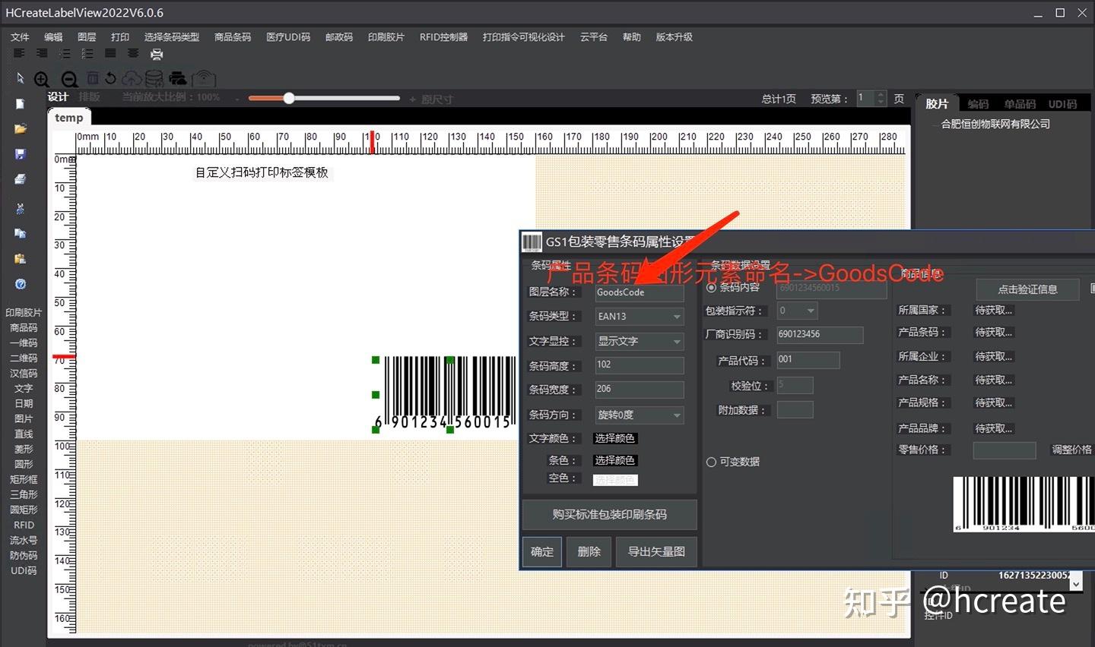Pick a bar color via 条色 选择颜色
Image resolution: width=1095 pixels, height=647 pixels.
(615, 459)
